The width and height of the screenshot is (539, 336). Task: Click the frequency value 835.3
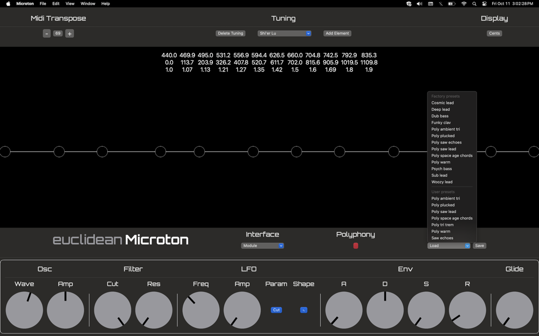click(x=369, y=55)
